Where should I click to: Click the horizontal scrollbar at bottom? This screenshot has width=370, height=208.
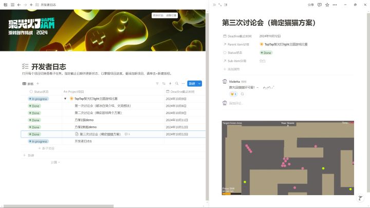point(59,206)
